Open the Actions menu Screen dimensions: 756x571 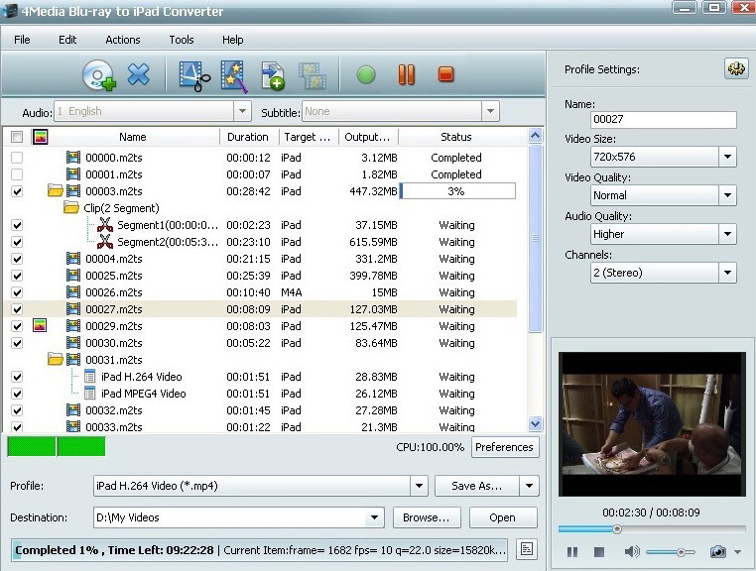123,40
